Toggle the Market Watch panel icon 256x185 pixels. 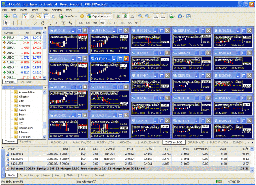25,16
